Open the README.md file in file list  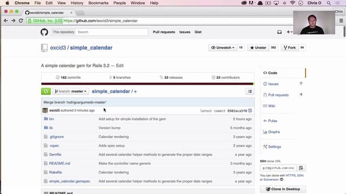59,163
